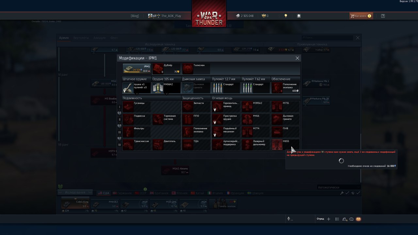The width and height of the screenshot is (418, 235).
Task: Open the Талисман talisman item
Action: 196,69
